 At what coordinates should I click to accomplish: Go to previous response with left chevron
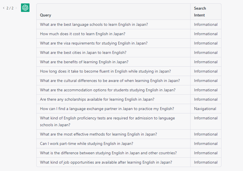(4, 8)
